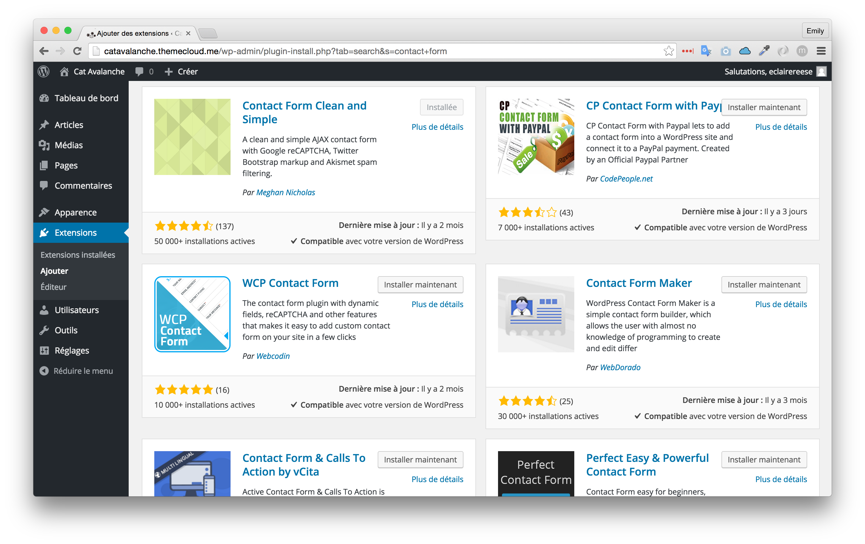The image size is (865, 544).
Task: Click the user avatar in admin bar
Action: pos(822,71)
